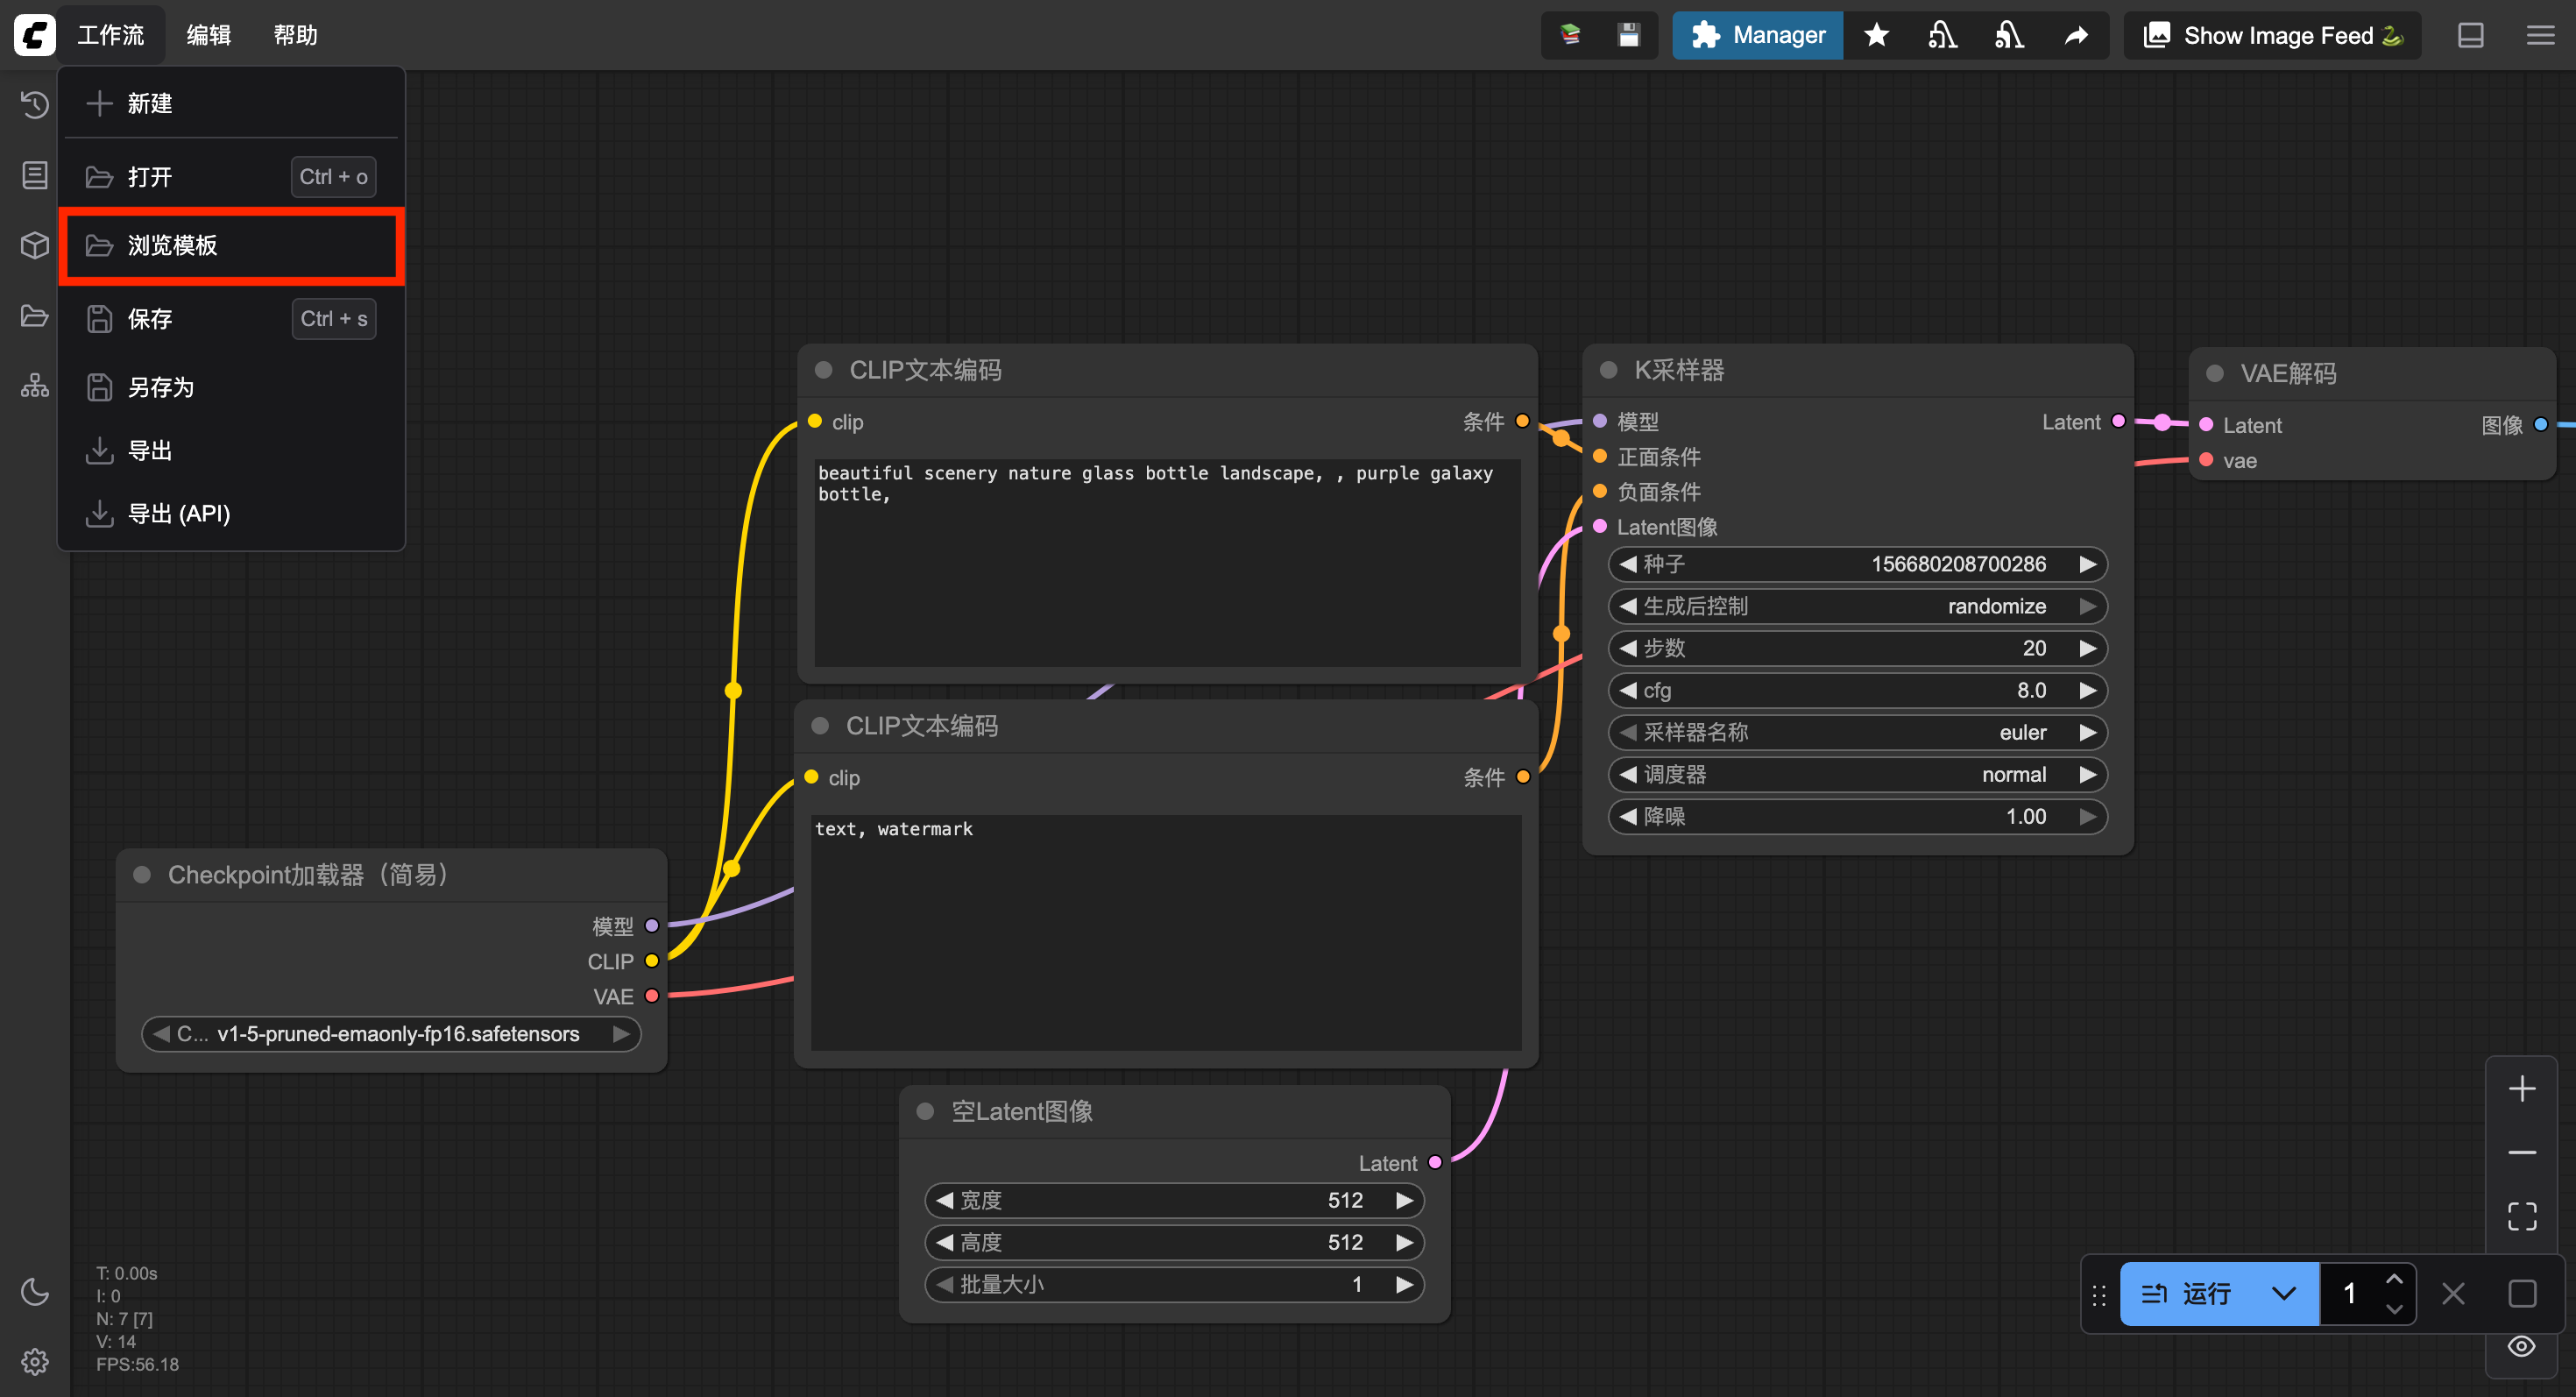Click the books icon in top toolbar
This screenshot has height=1397, width=2576.
1570,35
